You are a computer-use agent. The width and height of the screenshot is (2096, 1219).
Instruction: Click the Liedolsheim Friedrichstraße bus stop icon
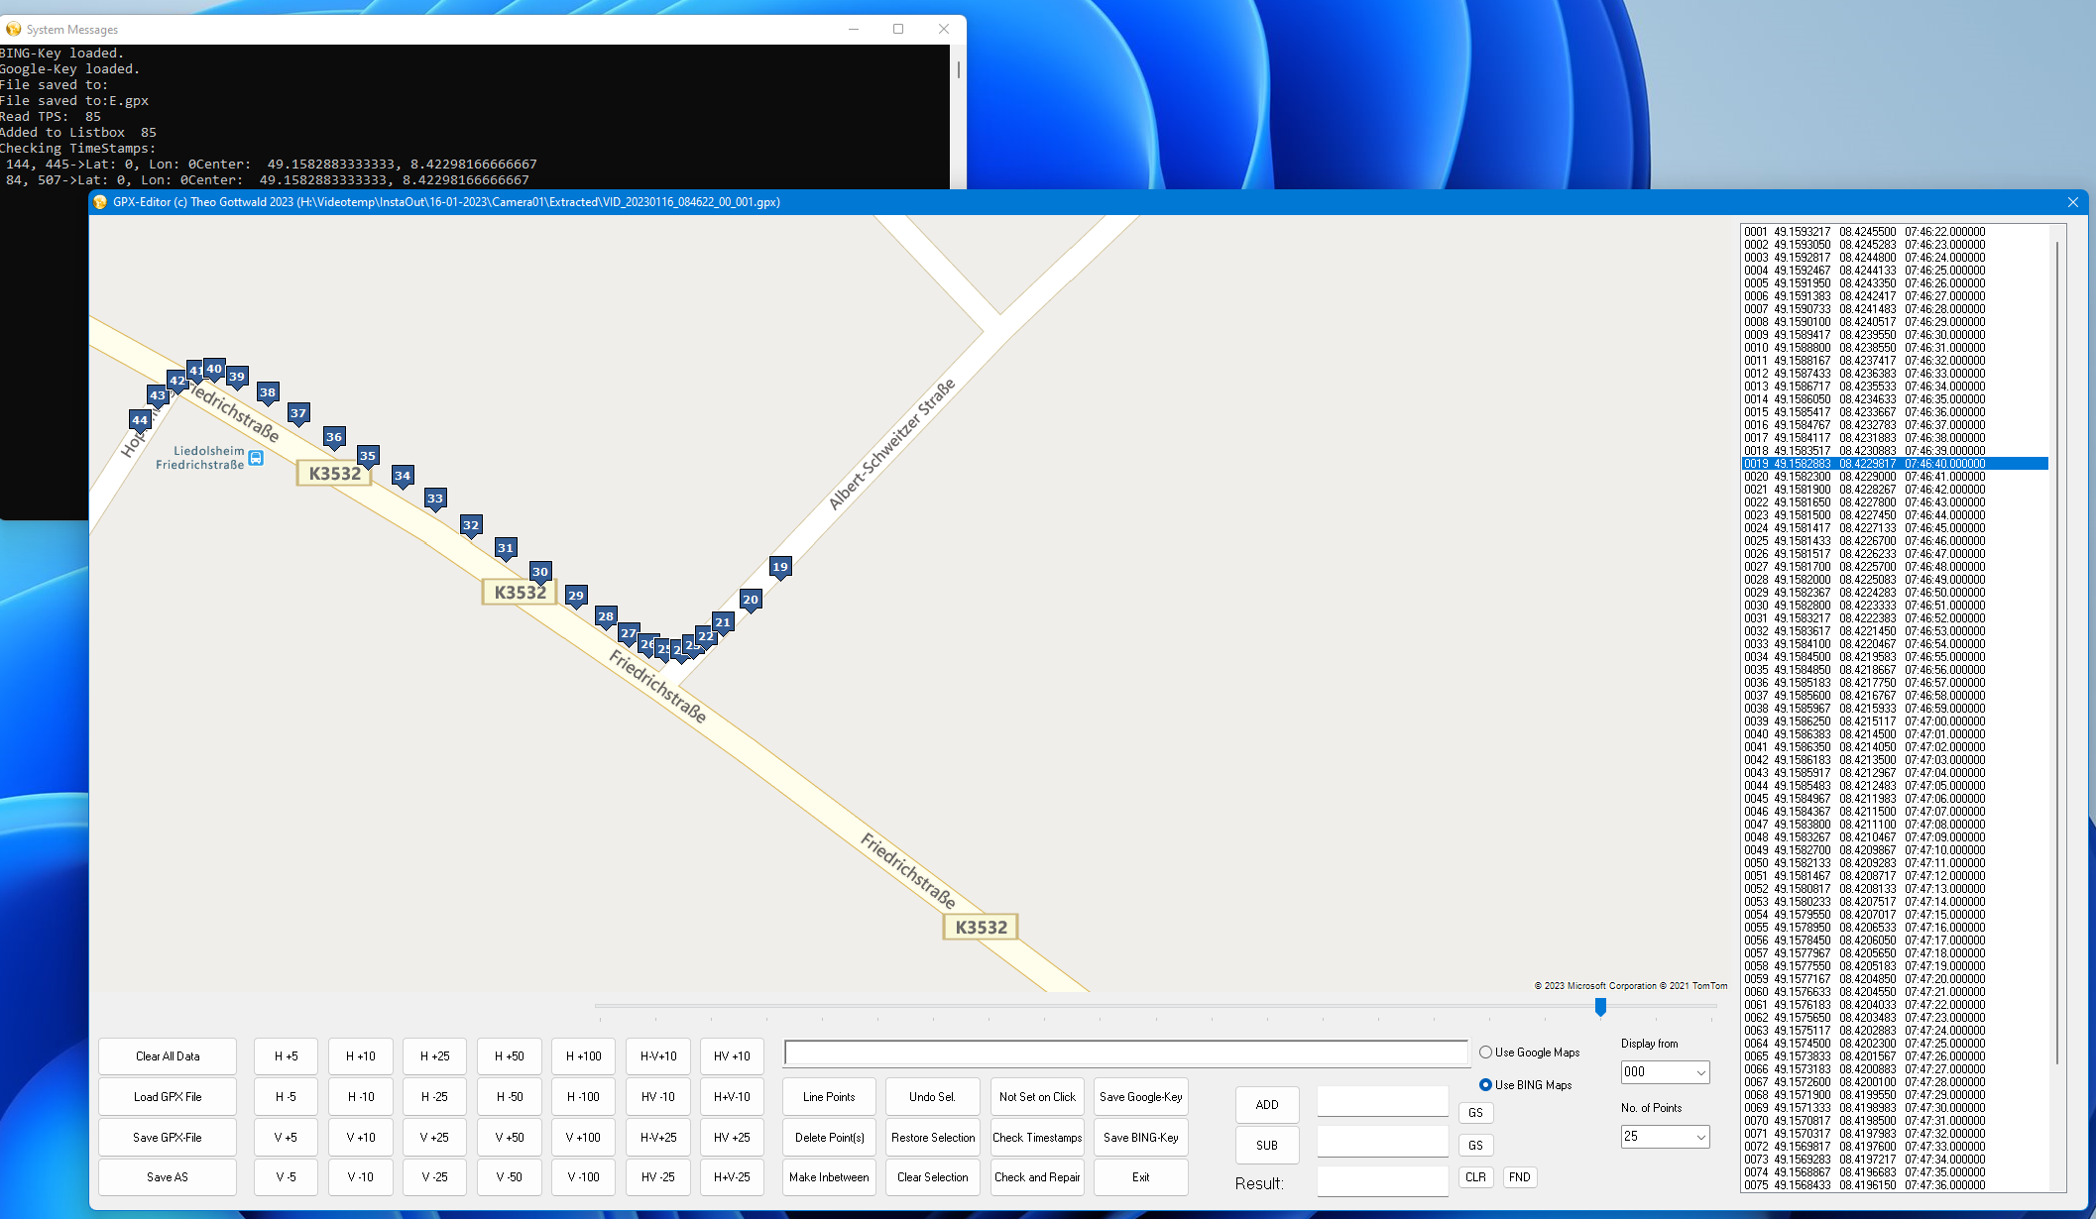256,458
